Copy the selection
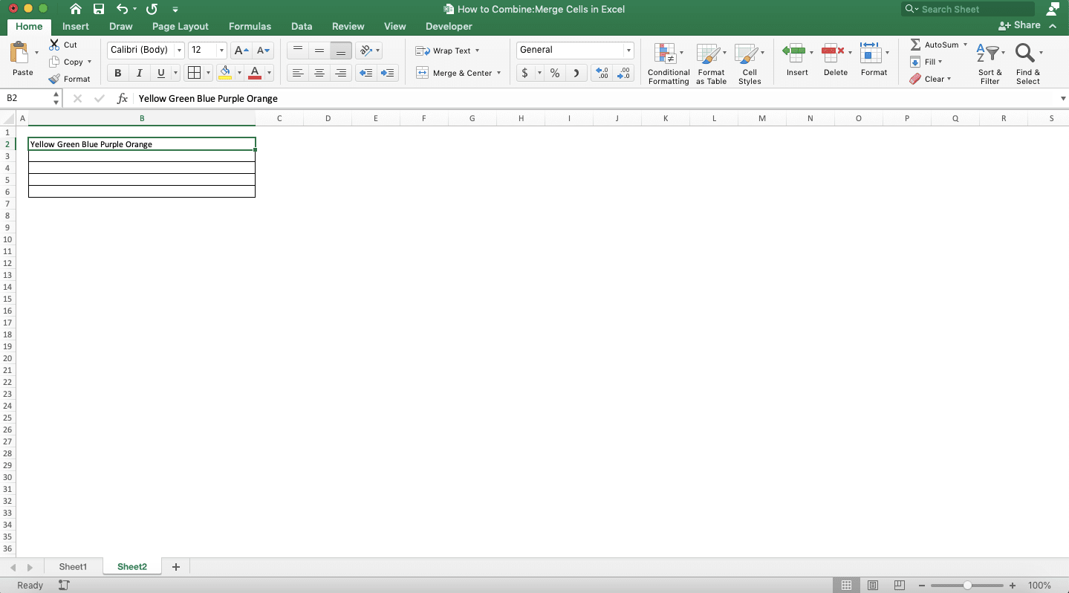1069x593 pixels. tap(67, 62)
